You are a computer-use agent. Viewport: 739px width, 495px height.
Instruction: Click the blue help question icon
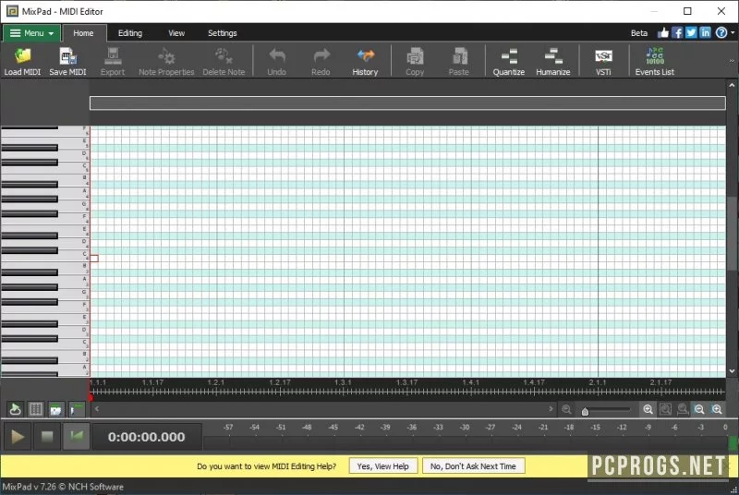(x=721, y=32)
